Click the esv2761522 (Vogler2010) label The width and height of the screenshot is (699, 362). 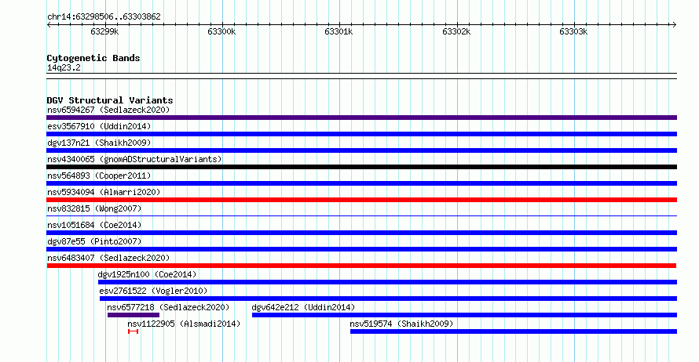[153, 291]
